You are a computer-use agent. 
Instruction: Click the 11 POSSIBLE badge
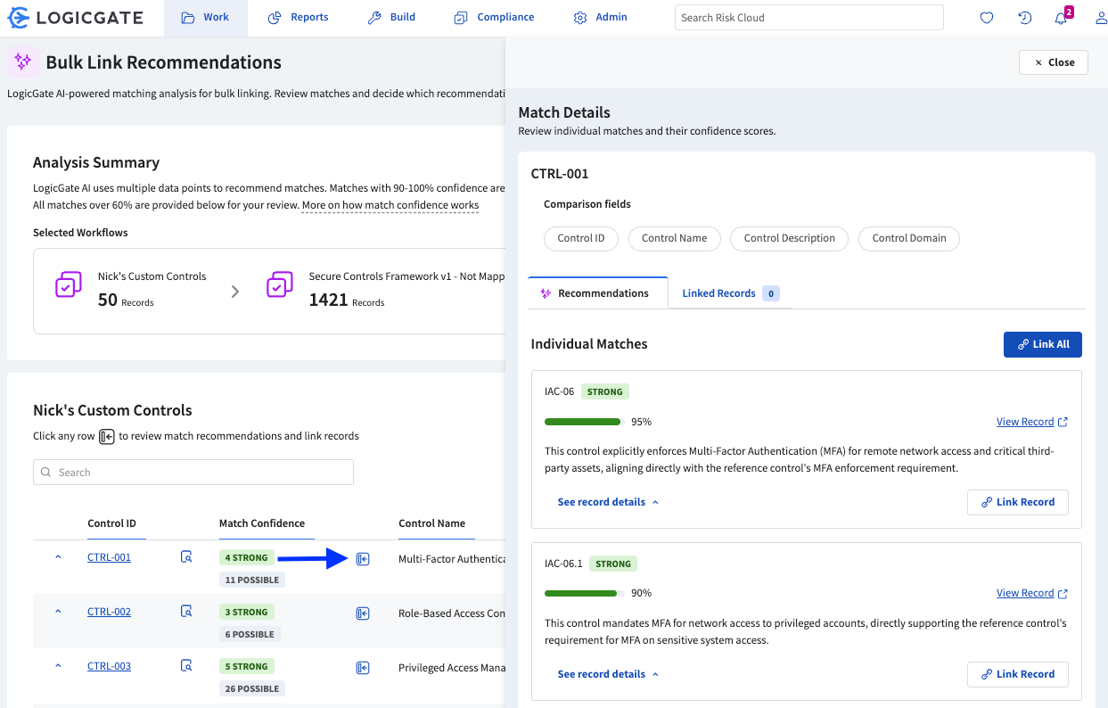click(252, 580)
